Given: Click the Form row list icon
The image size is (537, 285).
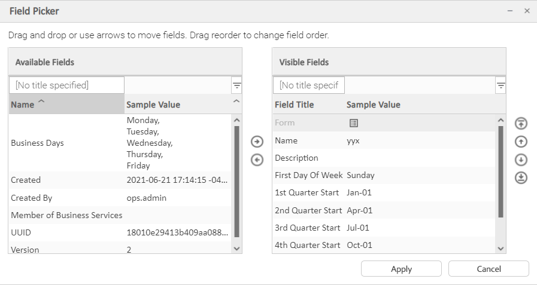Looking at the screenshot, I should click(354, 123).
